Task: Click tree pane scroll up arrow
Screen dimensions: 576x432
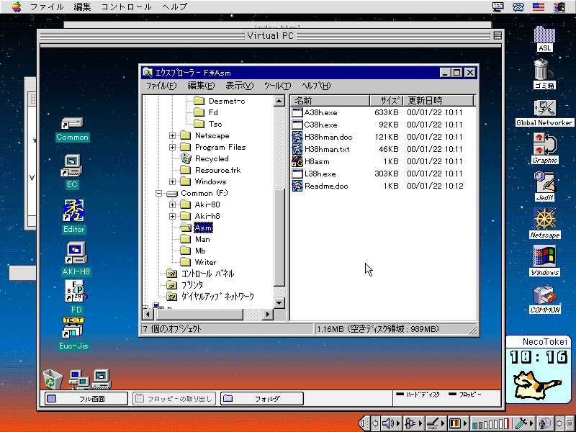Action: 279,101
